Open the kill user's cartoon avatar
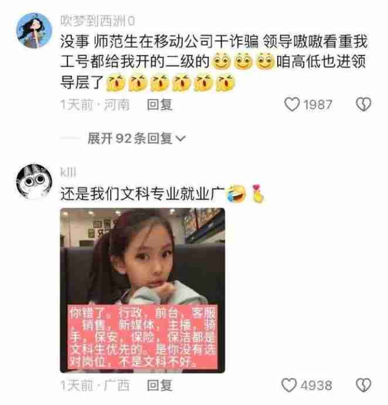This screenshot has width=388, height=405. (x=34, y=182)
